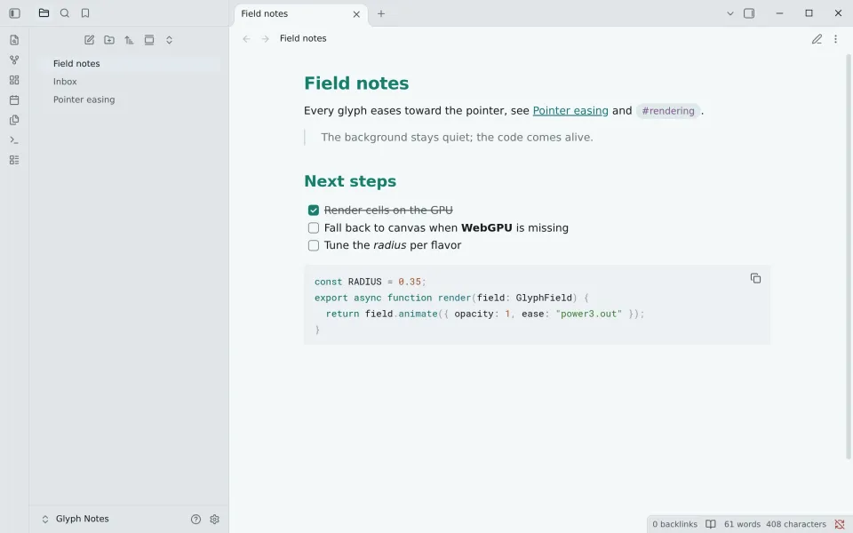The height and width of the screenshot is (533, 853).
Task: Collapse or expand all folders icon
Action: [169, 40]
